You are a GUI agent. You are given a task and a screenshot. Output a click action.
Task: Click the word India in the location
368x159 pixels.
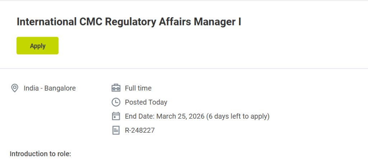[31, 88]
